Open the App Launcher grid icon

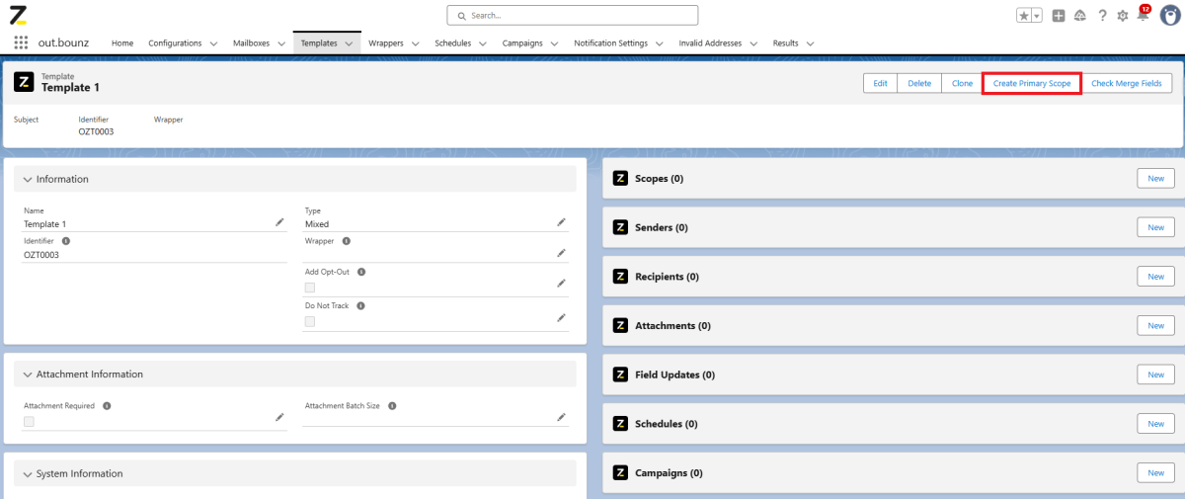pyautogui.click(x=21, y=42)
